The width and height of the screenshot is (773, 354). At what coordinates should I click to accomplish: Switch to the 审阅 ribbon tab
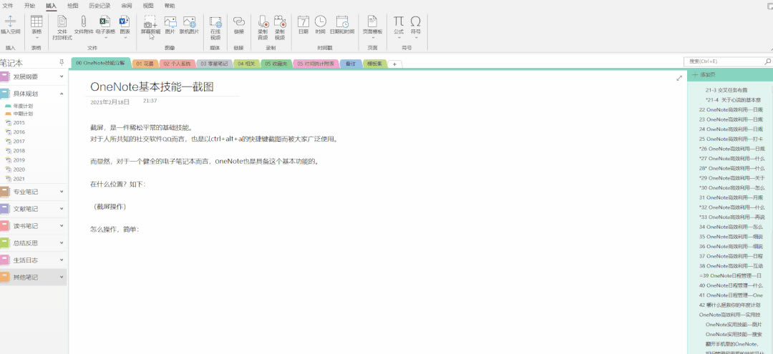(127, 6)
